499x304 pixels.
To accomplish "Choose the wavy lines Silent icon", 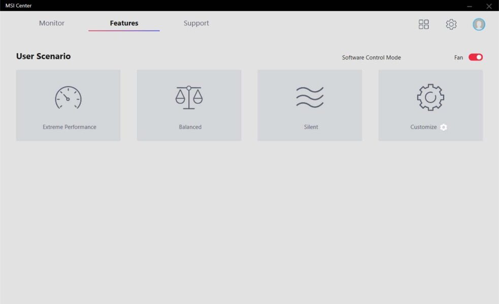I will (310, 97).
